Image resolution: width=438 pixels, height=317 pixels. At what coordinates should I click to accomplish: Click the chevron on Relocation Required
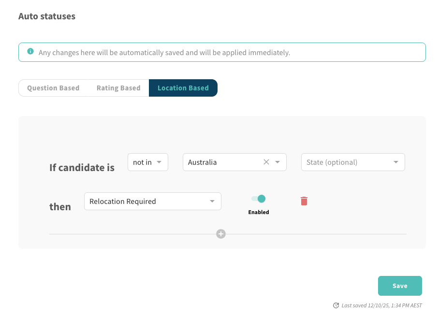(213, 201)
